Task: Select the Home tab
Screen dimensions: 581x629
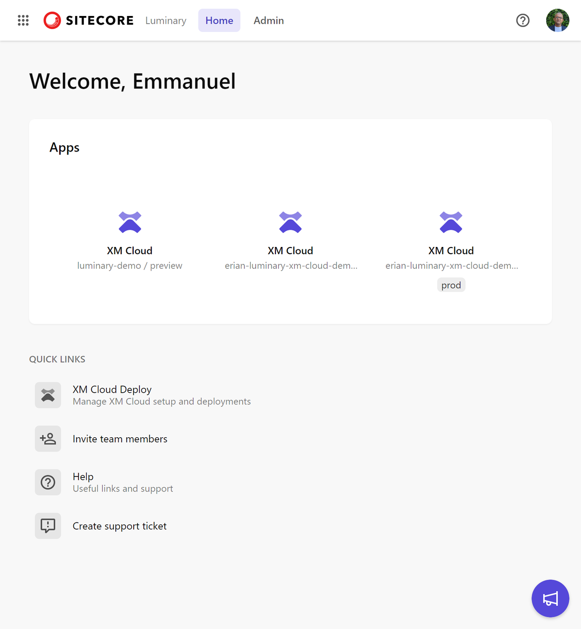Action: [x=219, y=20]
